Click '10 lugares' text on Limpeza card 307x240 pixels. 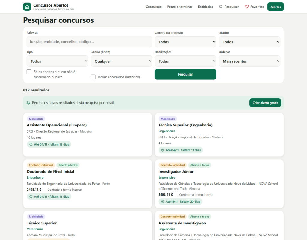[34, 137]
